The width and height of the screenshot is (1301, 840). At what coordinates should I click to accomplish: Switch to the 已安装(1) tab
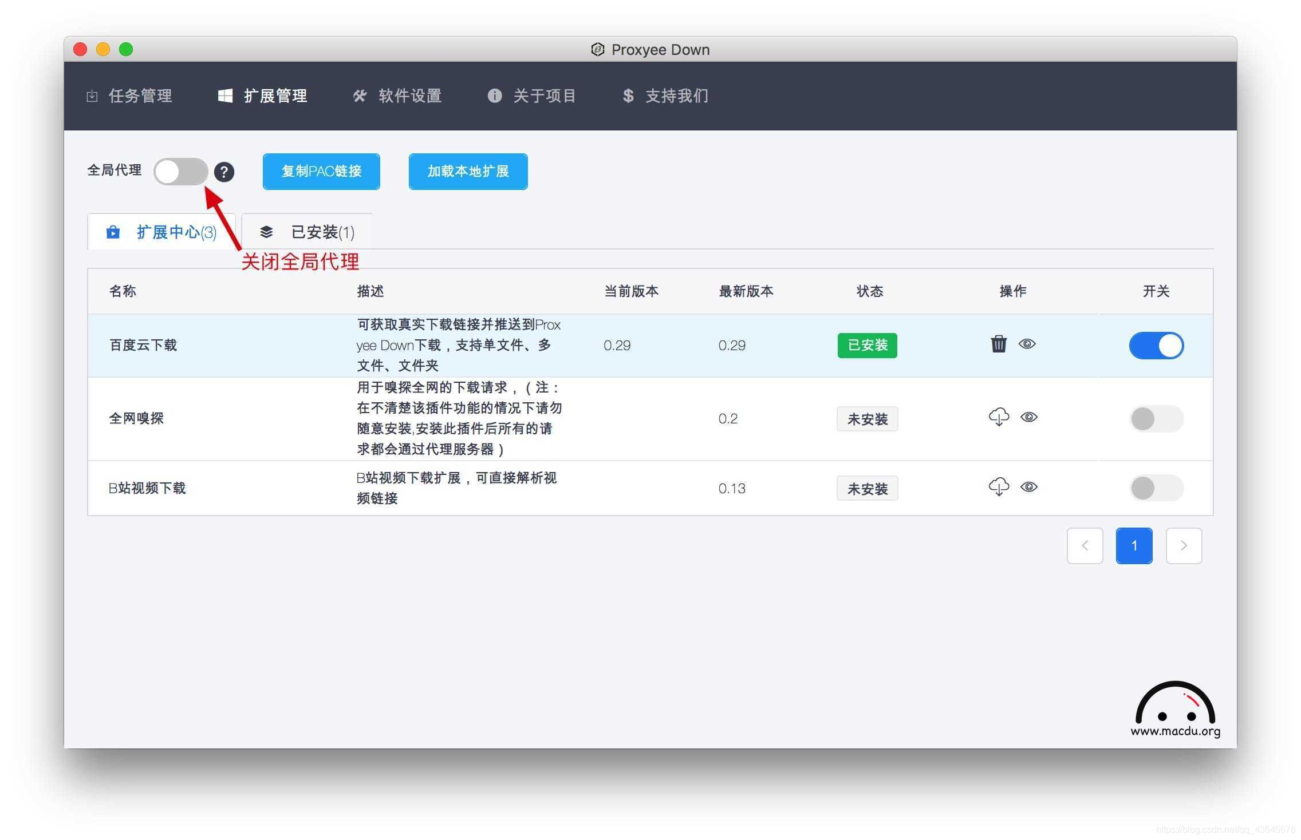(x=307, y=232)
